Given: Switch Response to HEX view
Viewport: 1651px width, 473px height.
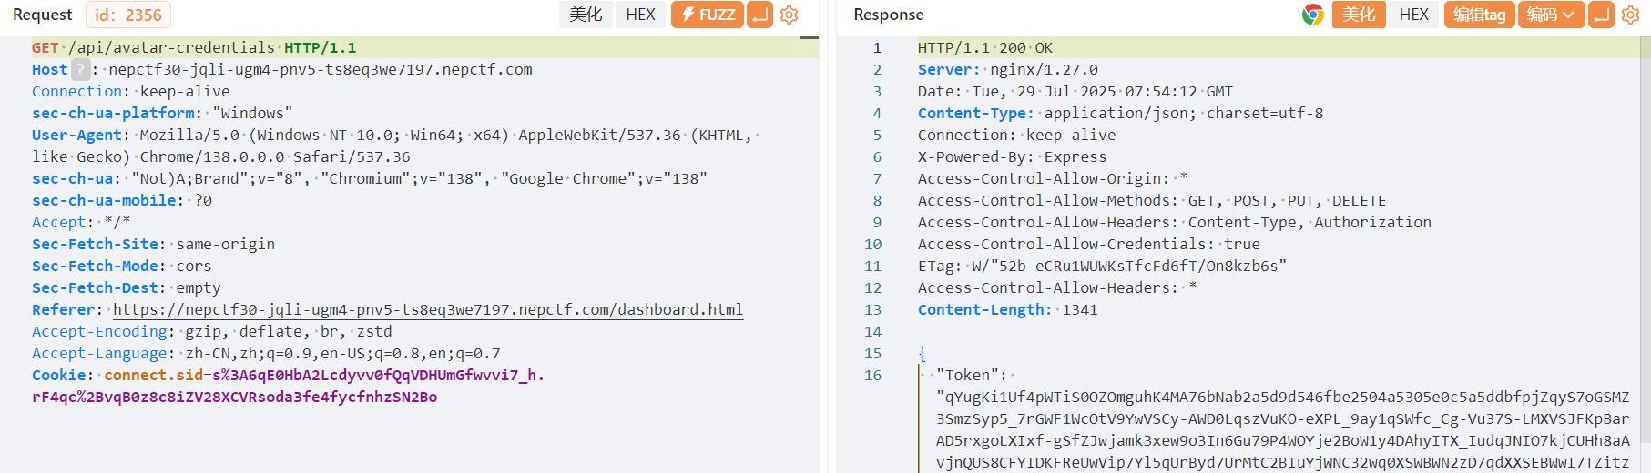Looking at the screenshot, I should (1413, 15).
